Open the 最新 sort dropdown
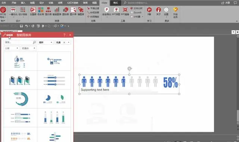 [46, 42]
